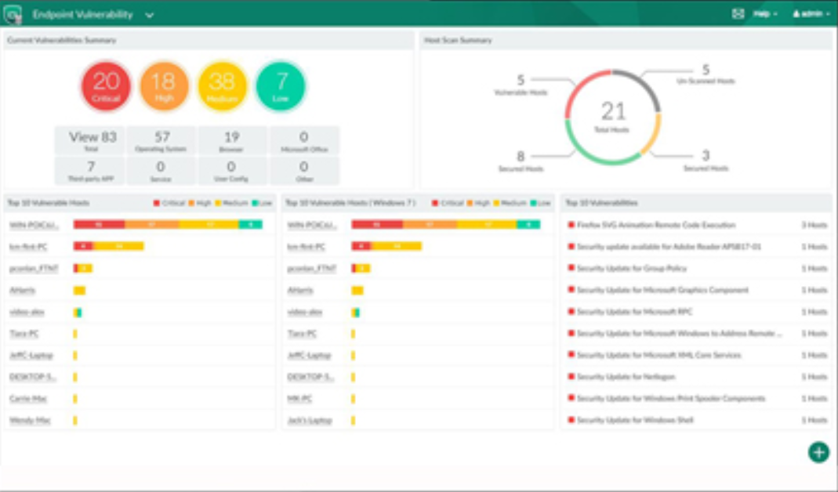Click the green Low severity circle
This screenshot has height=492, width=838.
coord(280,86)
